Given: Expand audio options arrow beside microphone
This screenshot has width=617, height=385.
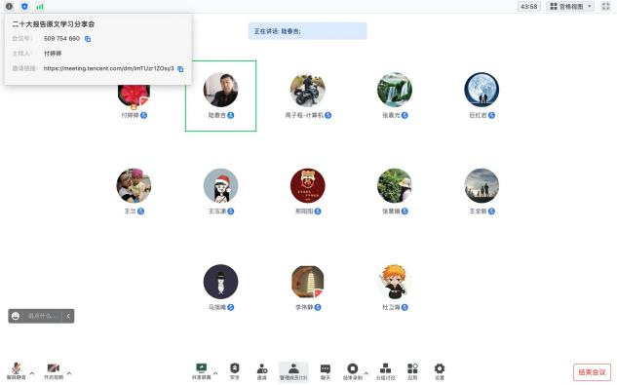Looking at the screenshot, I should coord(32,373).
